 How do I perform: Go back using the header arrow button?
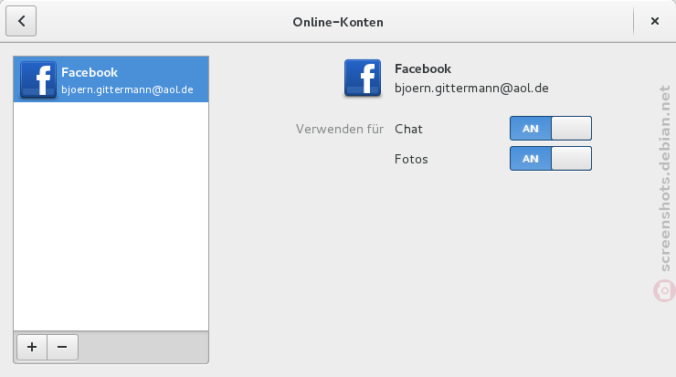[21, 21]
